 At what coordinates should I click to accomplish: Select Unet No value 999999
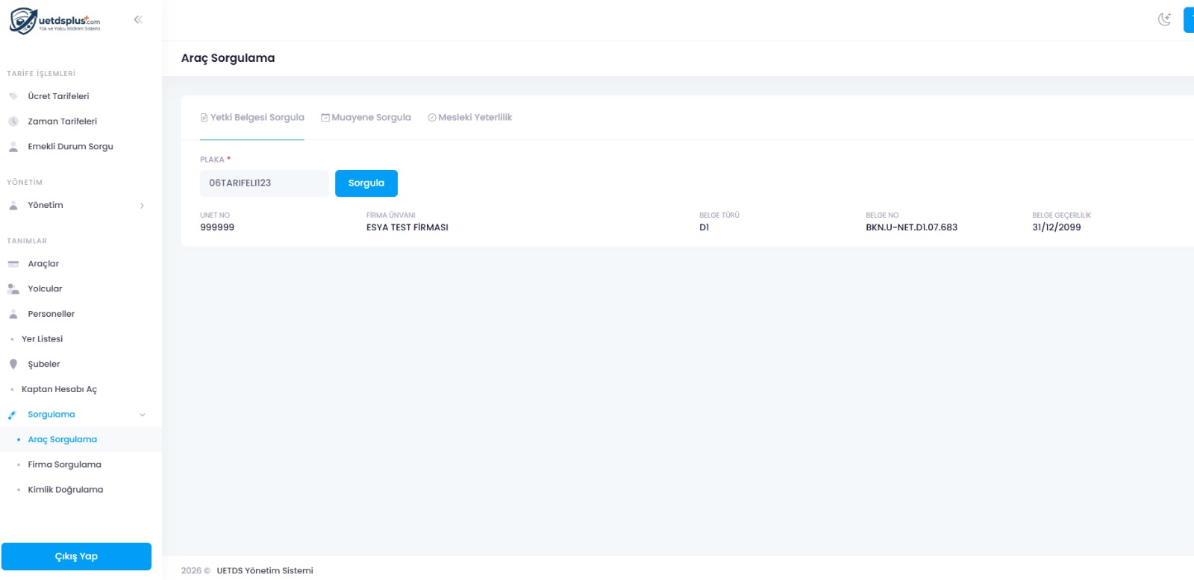pos(217,228)
